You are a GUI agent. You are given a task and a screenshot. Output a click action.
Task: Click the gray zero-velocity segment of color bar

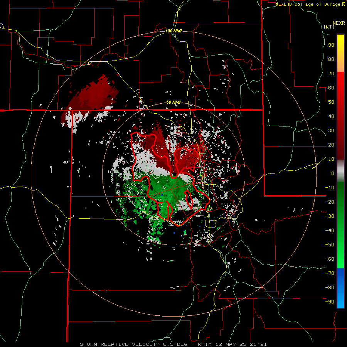[340, 171]
